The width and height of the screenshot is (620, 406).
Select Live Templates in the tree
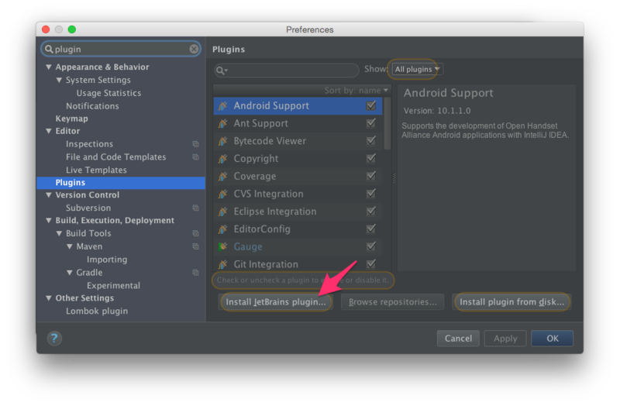coord(96,170)
